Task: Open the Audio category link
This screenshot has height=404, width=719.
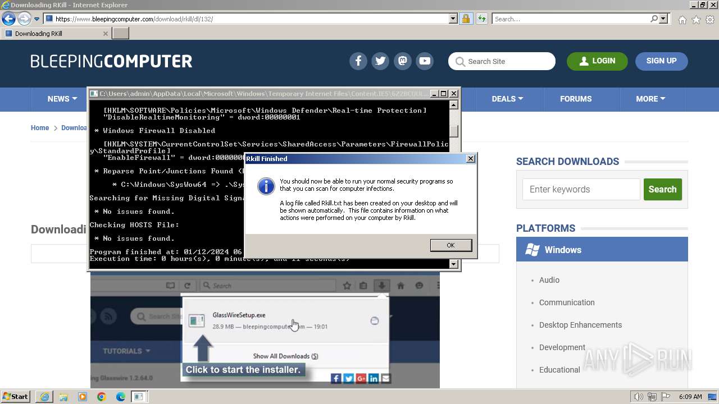Action: pyautogui.click(x=549, y=280)
